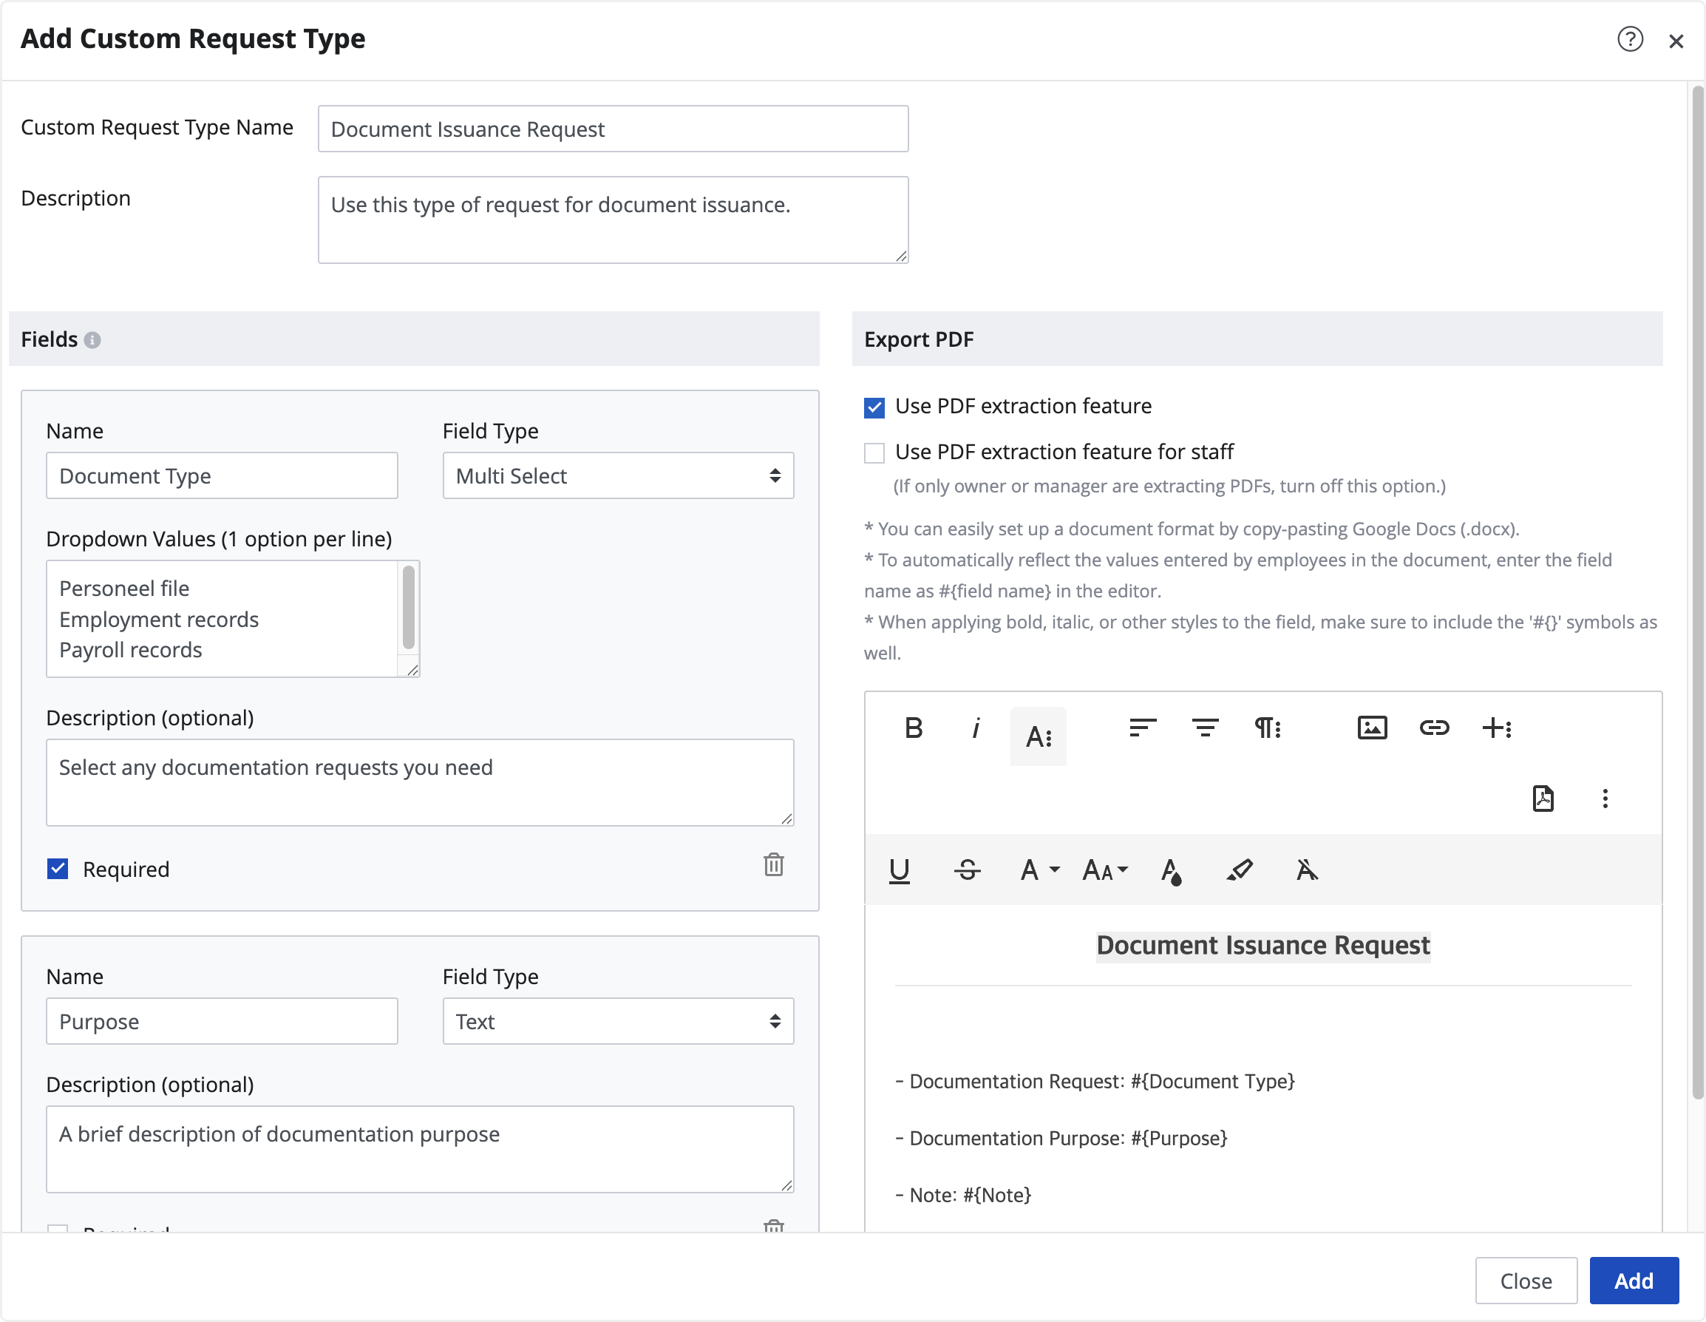Expand the font size dropdown

1105,870
